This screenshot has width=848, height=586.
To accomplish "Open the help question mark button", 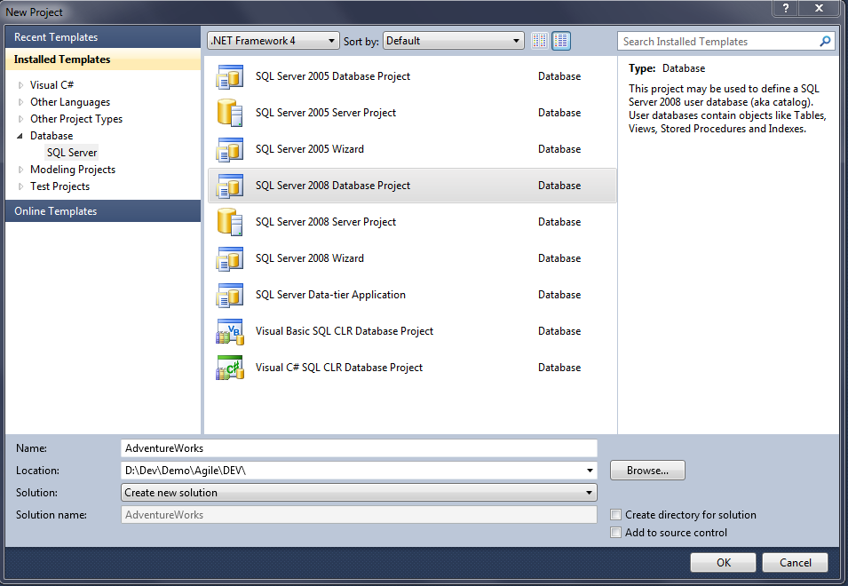I will click(786, 8).
